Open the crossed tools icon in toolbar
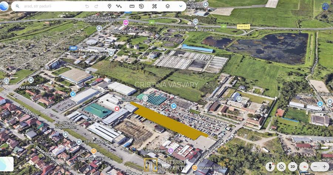Screen dimensions: 333x175 tap(155, 6)
